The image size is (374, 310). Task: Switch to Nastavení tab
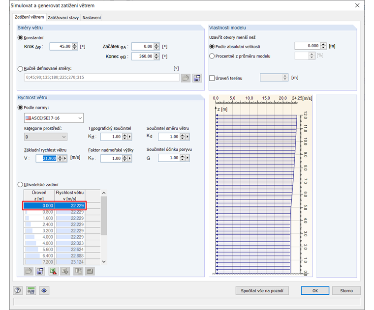pos(92,18)
